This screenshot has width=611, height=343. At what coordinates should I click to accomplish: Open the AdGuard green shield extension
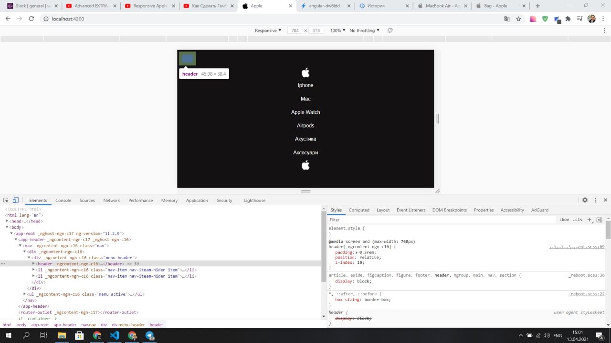coord(545,19)
